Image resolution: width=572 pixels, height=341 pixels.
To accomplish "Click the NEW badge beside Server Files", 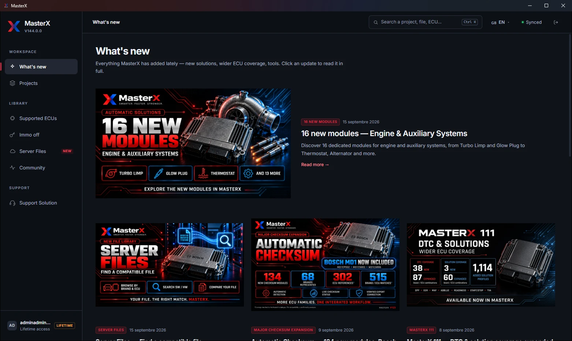I will coord(67,151).
